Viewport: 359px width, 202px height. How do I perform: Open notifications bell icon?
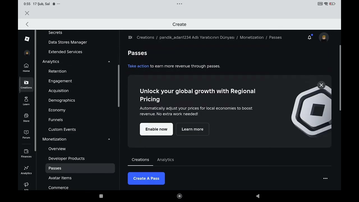tap(309, 37)
